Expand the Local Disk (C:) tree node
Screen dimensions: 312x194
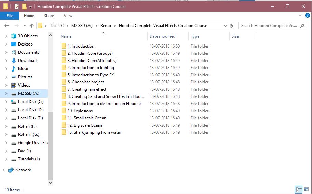coord(6,102)
